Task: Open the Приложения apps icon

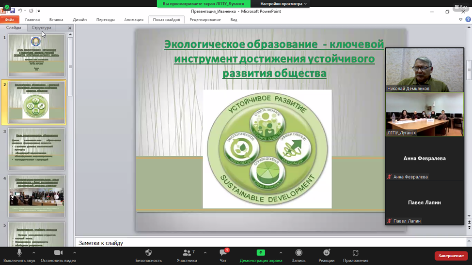Action: click(355, 253)
